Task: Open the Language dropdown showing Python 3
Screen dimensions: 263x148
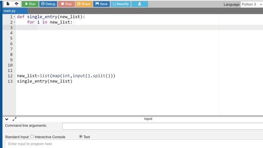Action: click(252, 5)
